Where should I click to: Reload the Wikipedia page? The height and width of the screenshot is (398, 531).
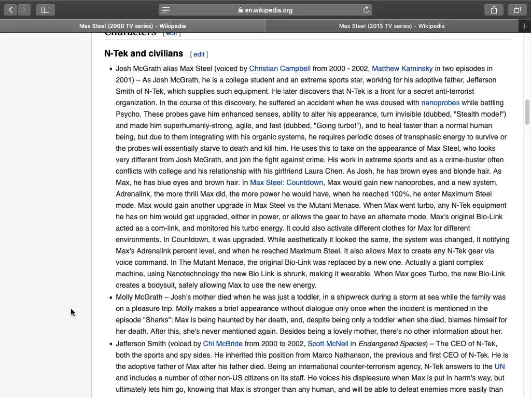coord(366,10)
